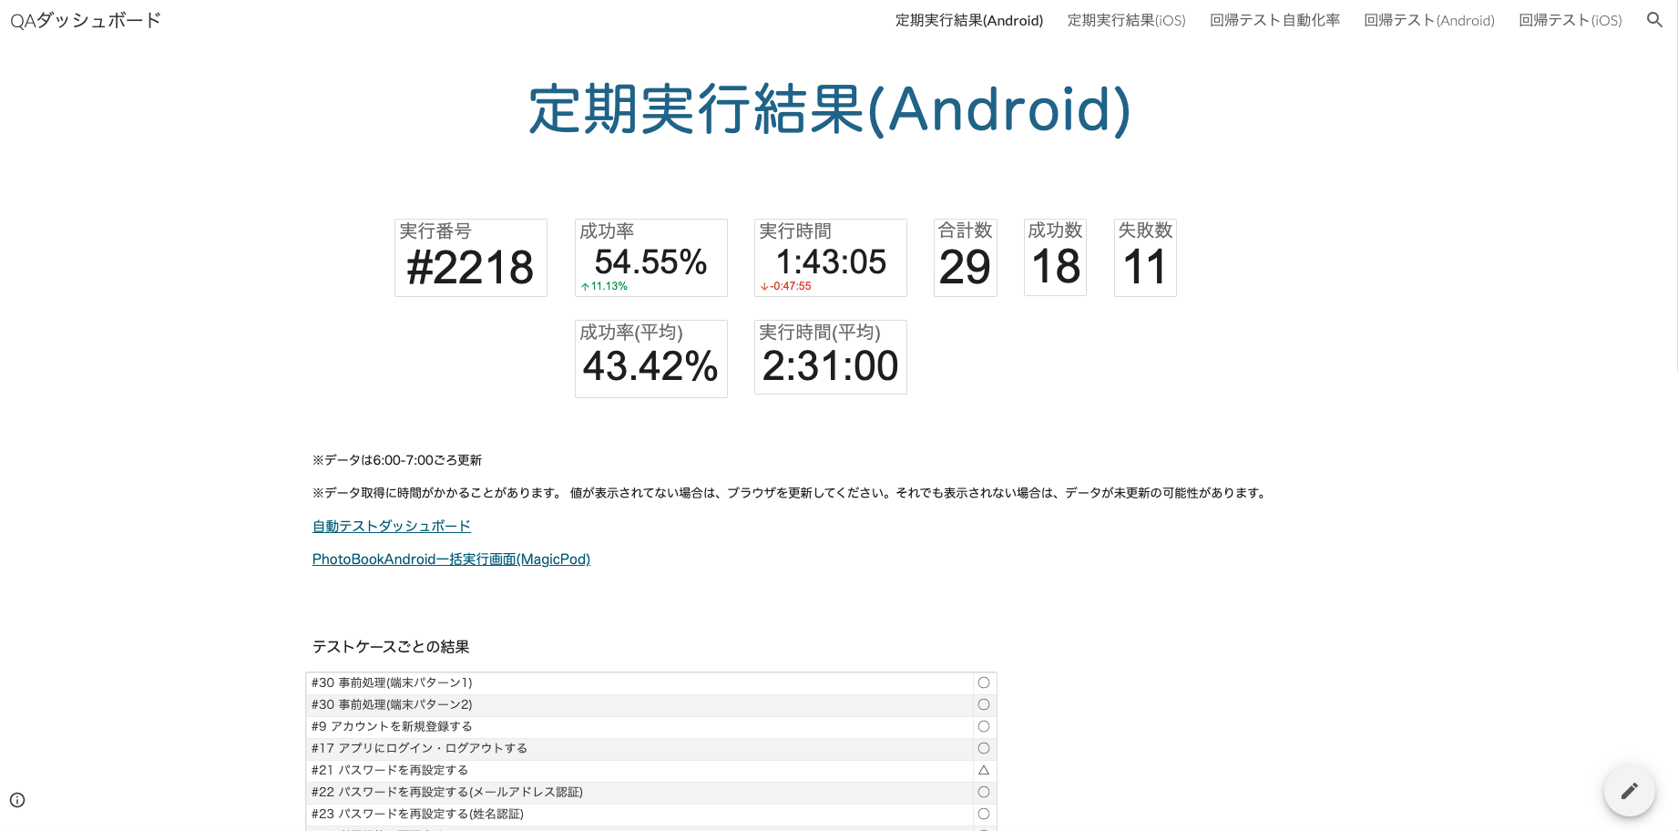Image resolution: width=1678 pixels, height=831 pixels.
Task: Click the edit pencil button
Action: pyautogui.click(x=1629, y=791)
